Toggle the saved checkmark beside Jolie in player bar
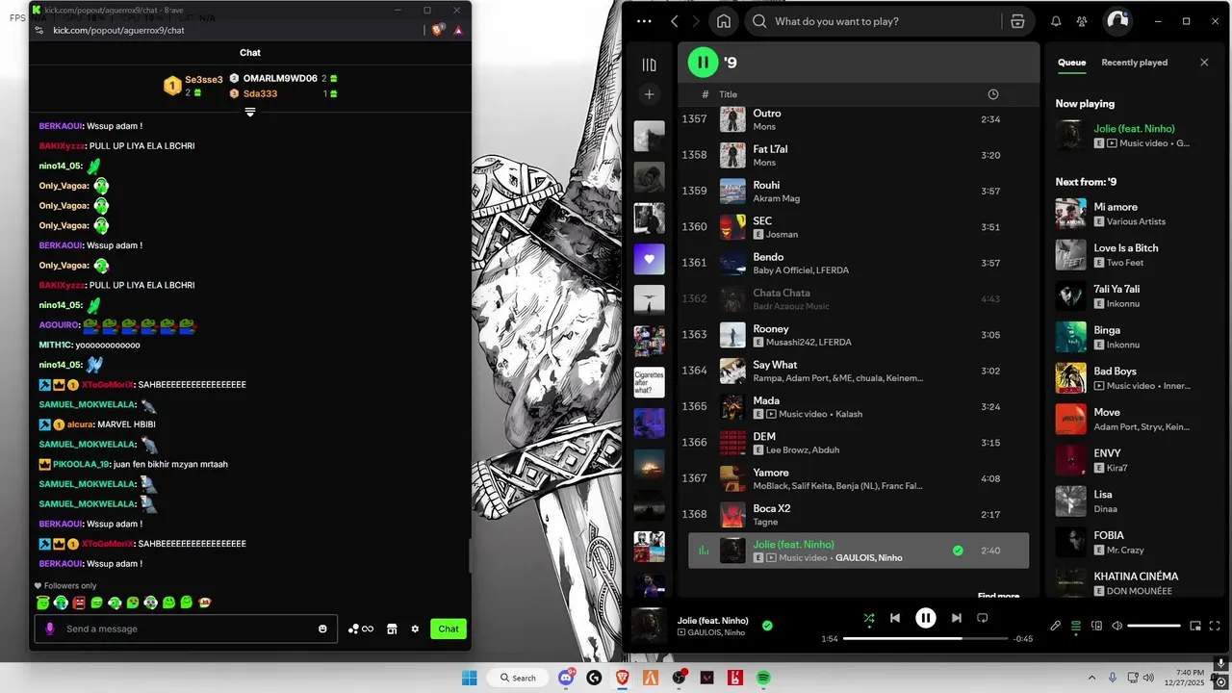The width and height of the screenshot is (1232, 693). pos(767,625)
